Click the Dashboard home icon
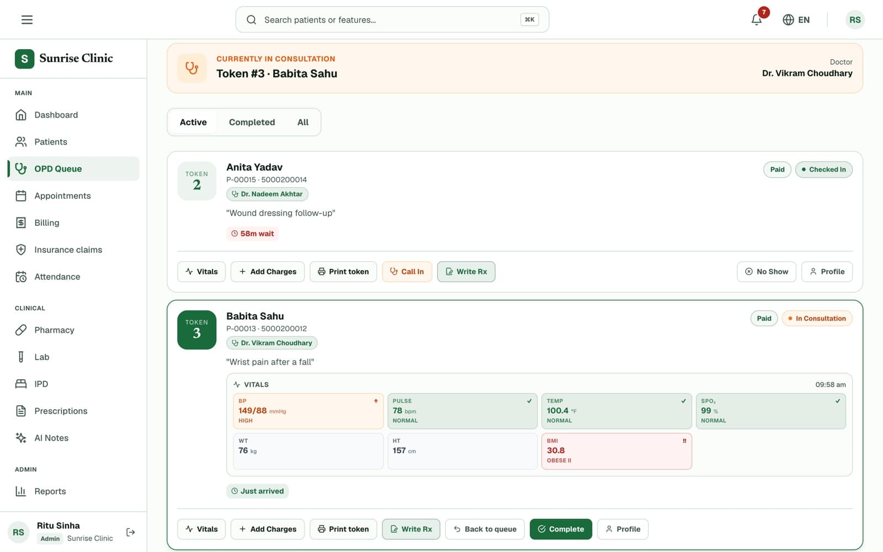Viewport: 883px width, 552px height. click(21, 115)
